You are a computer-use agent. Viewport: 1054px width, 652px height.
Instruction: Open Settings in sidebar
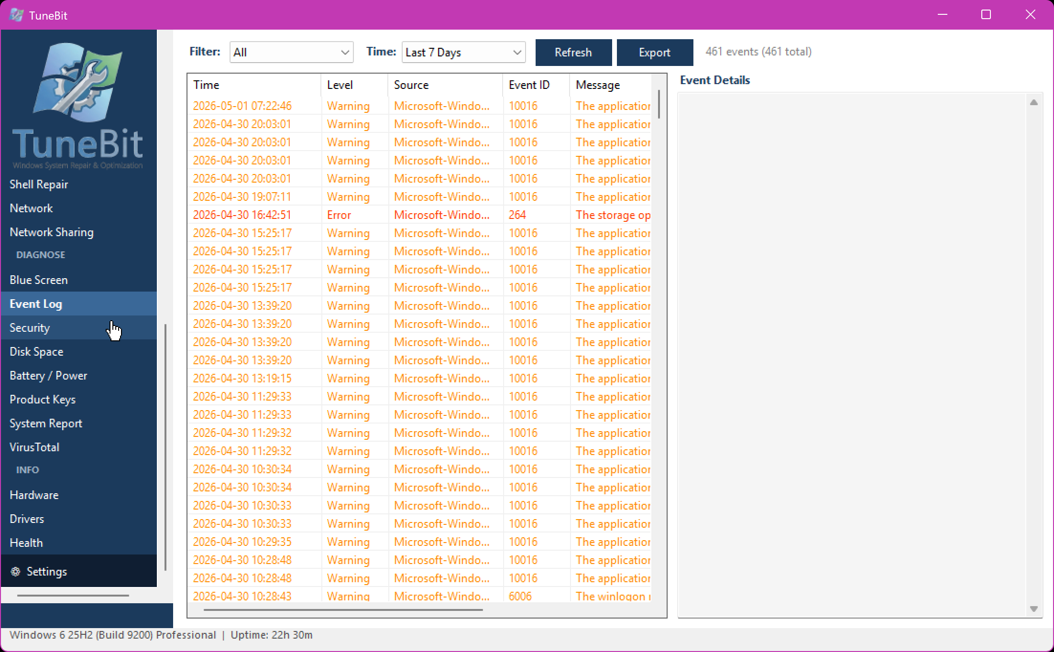pyautogui.click(x=79, y=571)
